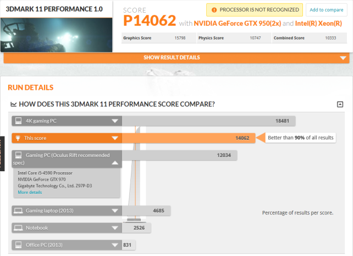The width and height of the screenshot is (353, 256).
Task: Click the desktop icon for Office PC (2013)
Action: pos(19,245)
